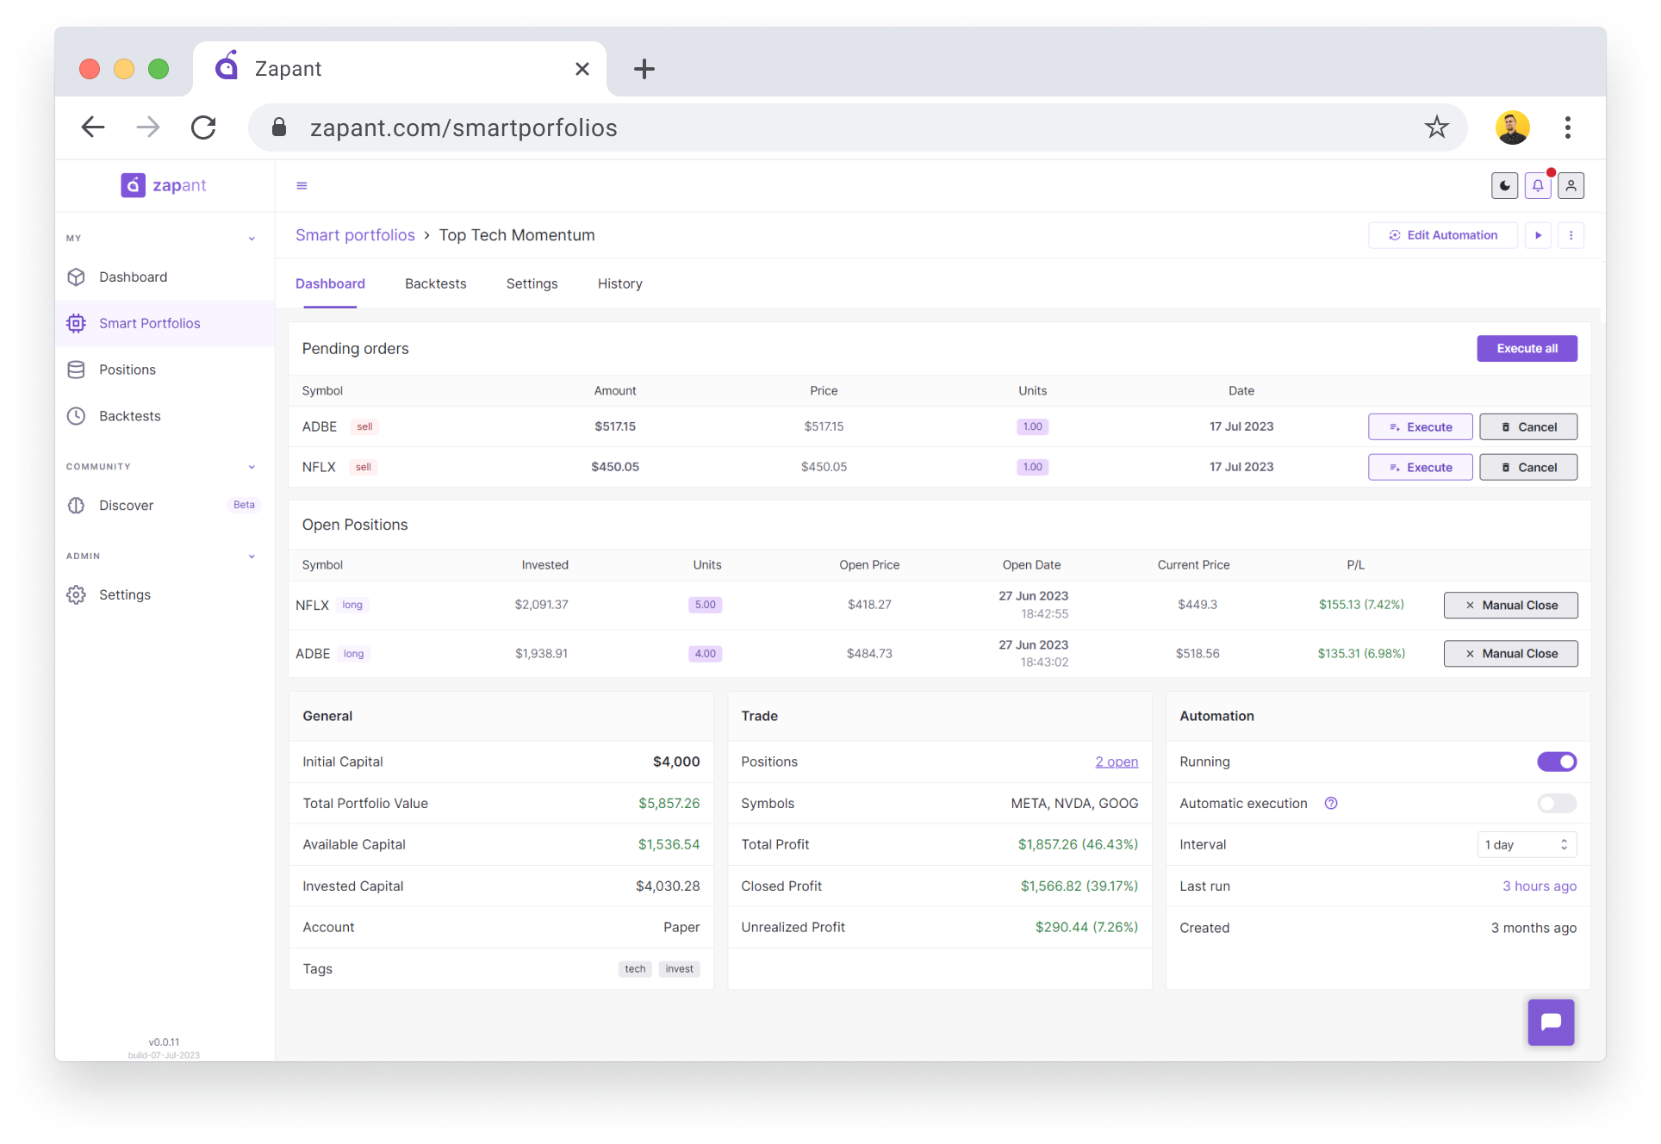Click the Total Portfolio Value $5,857.26
This screenshot has width=1661, height=1144.
pos(669,804)
